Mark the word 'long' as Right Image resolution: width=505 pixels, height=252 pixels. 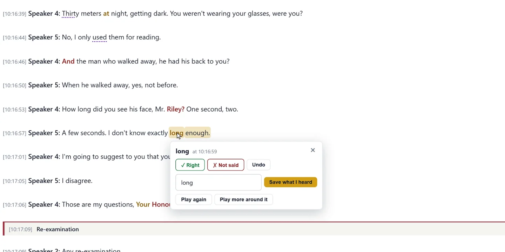(190, 165)
